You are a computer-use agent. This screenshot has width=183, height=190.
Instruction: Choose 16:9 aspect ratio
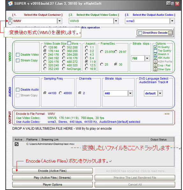click(86, 69)
